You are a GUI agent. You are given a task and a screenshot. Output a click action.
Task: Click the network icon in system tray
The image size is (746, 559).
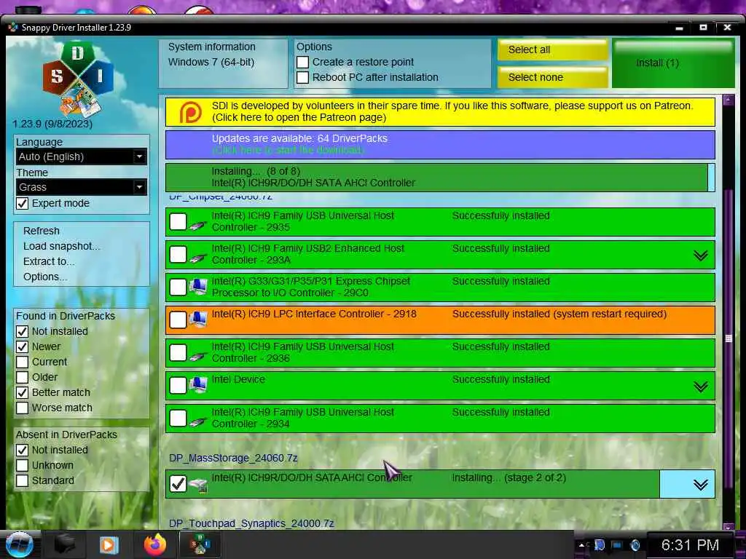(x=616, y=545)
